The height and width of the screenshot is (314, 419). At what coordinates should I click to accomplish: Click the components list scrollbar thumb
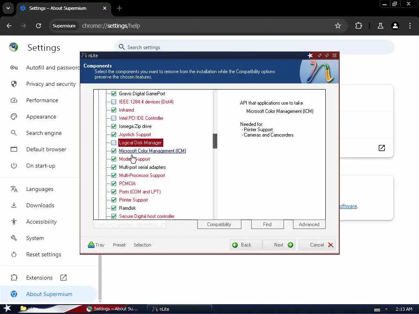[215, 141]
